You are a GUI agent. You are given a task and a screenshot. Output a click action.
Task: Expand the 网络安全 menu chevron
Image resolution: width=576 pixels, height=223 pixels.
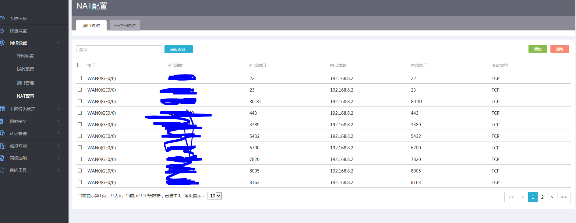[58, 121]
